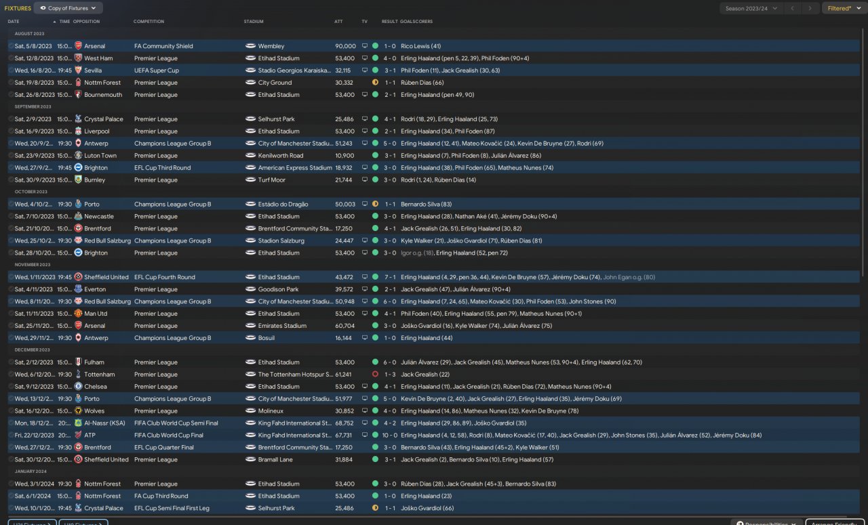Go to the next season with the right arrow
Viewport: 868px width, 525px height.
click(x=810, y=8)
